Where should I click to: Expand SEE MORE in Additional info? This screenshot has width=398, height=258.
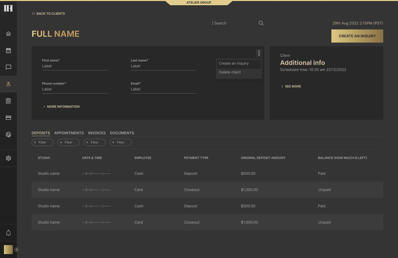pyautogui.click(x=291, y=86)
